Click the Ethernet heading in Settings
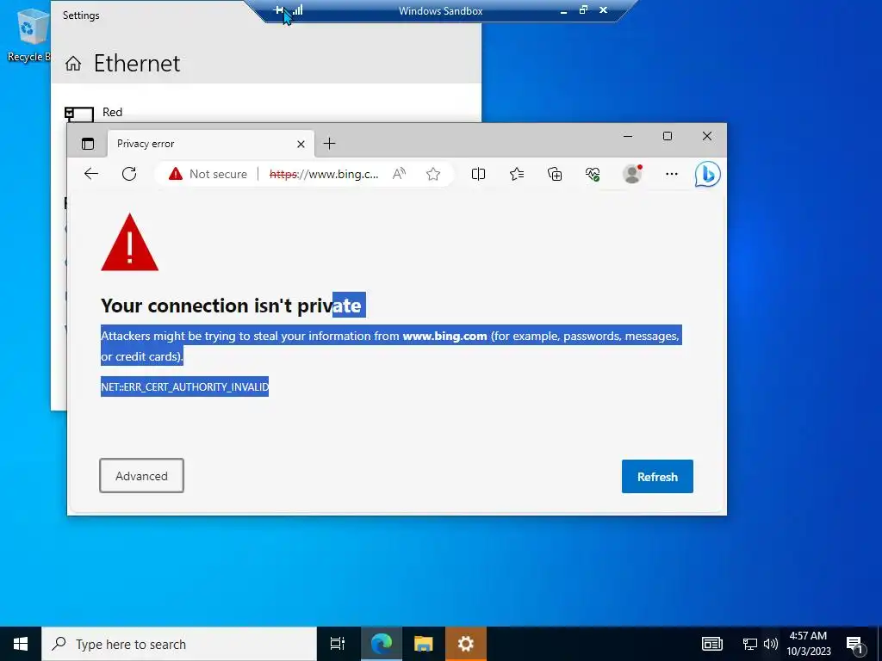This screenshot has height=661, width=882. pos(137,63)
